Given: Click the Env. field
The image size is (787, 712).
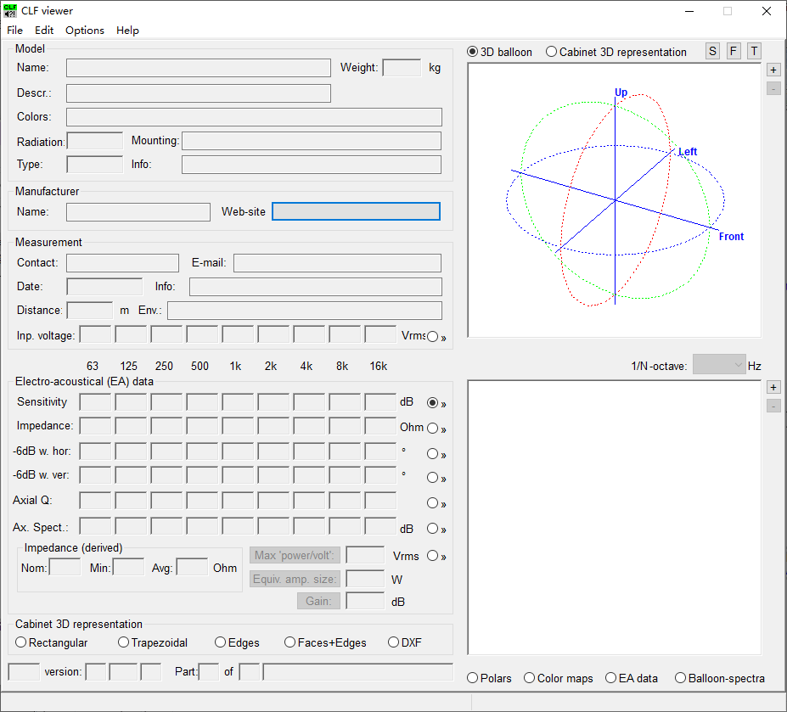Looking at the screenshot, I should (305, 311).
